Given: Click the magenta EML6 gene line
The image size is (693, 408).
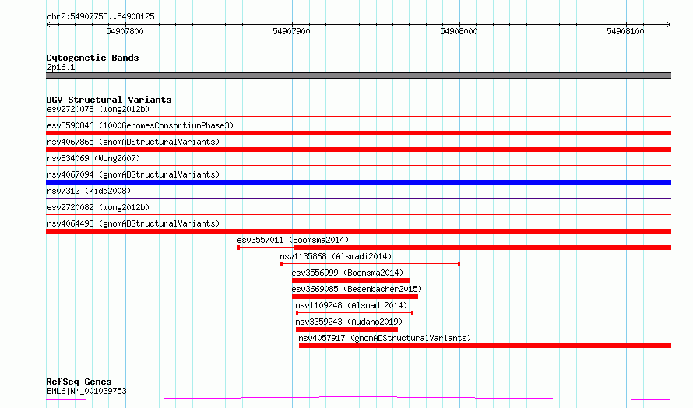Looking at the screenshot, I should point(358,399).
